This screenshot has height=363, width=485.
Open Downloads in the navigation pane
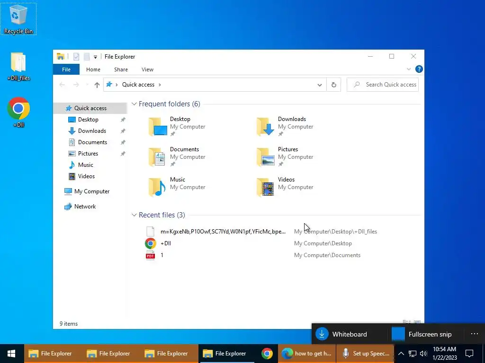pos(92,131)
